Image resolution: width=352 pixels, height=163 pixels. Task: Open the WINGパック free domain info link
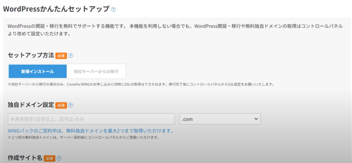(90, 131)
